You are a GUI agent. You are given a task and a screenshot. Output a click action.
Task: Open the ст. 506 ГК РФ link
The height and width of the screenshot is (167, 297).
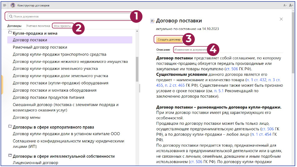pyautogui.click(x=232, y=69)
